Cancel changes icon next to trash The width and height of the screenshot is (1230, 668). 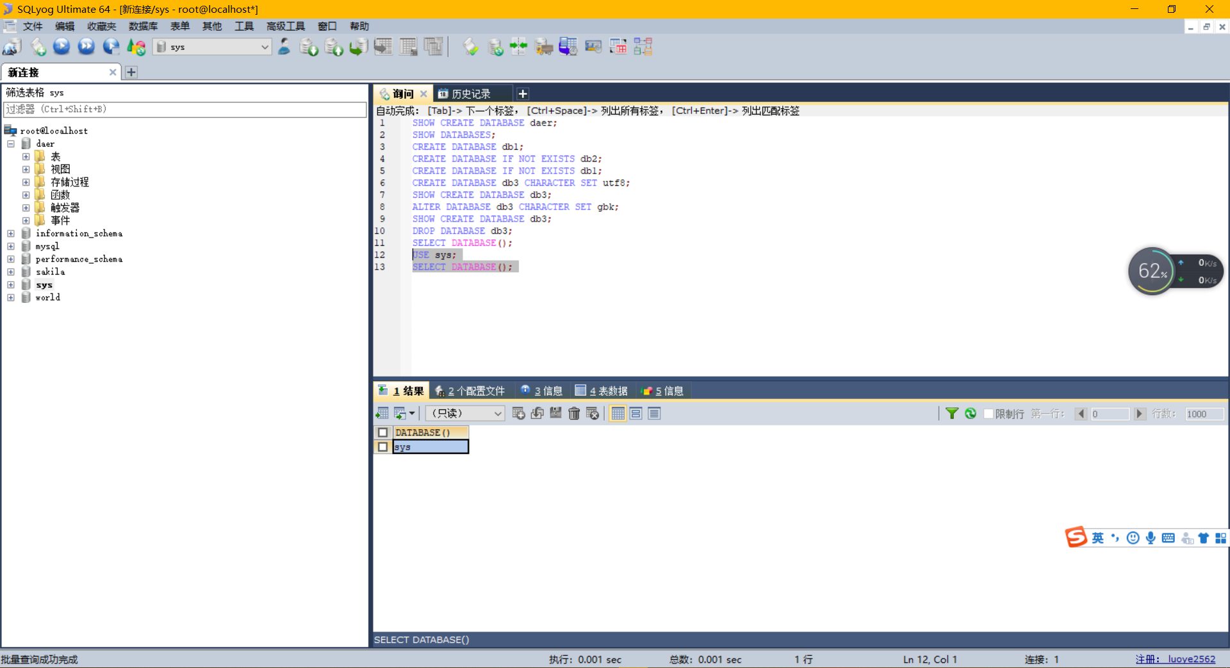tap(593, 414)
